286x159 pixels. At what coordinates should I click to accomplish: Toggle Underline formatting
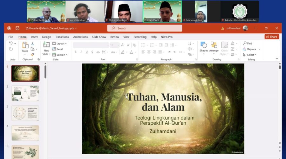87,52
